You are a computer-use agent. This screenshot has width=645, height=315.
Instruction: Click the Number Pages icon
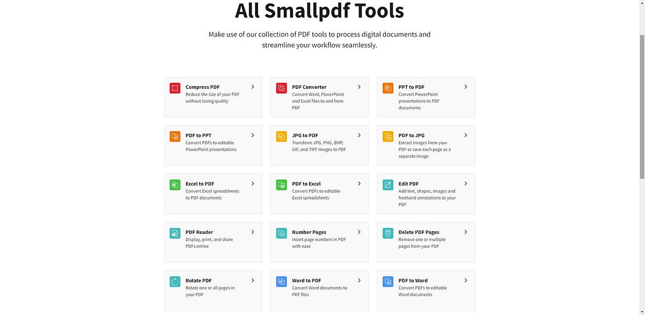pyautogui.click(x=282, y=233)
